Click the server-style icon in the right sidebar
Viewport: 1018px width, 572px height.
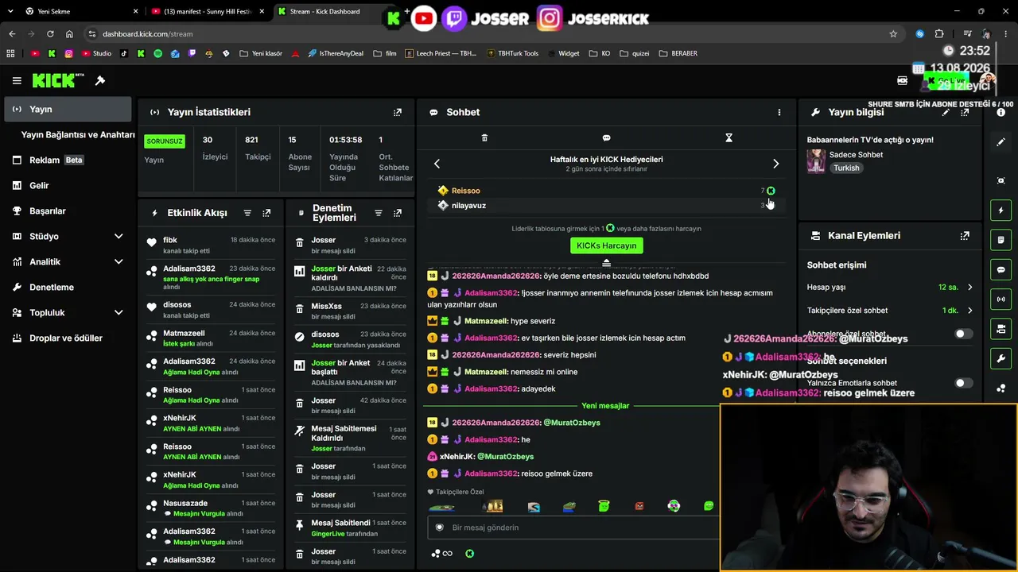click(1001, 329)
